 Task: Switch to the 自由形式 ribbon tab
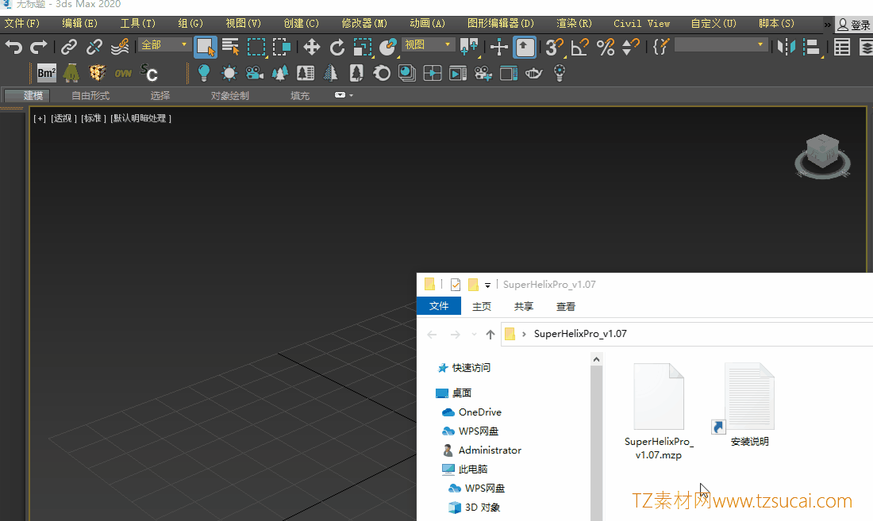90,96
